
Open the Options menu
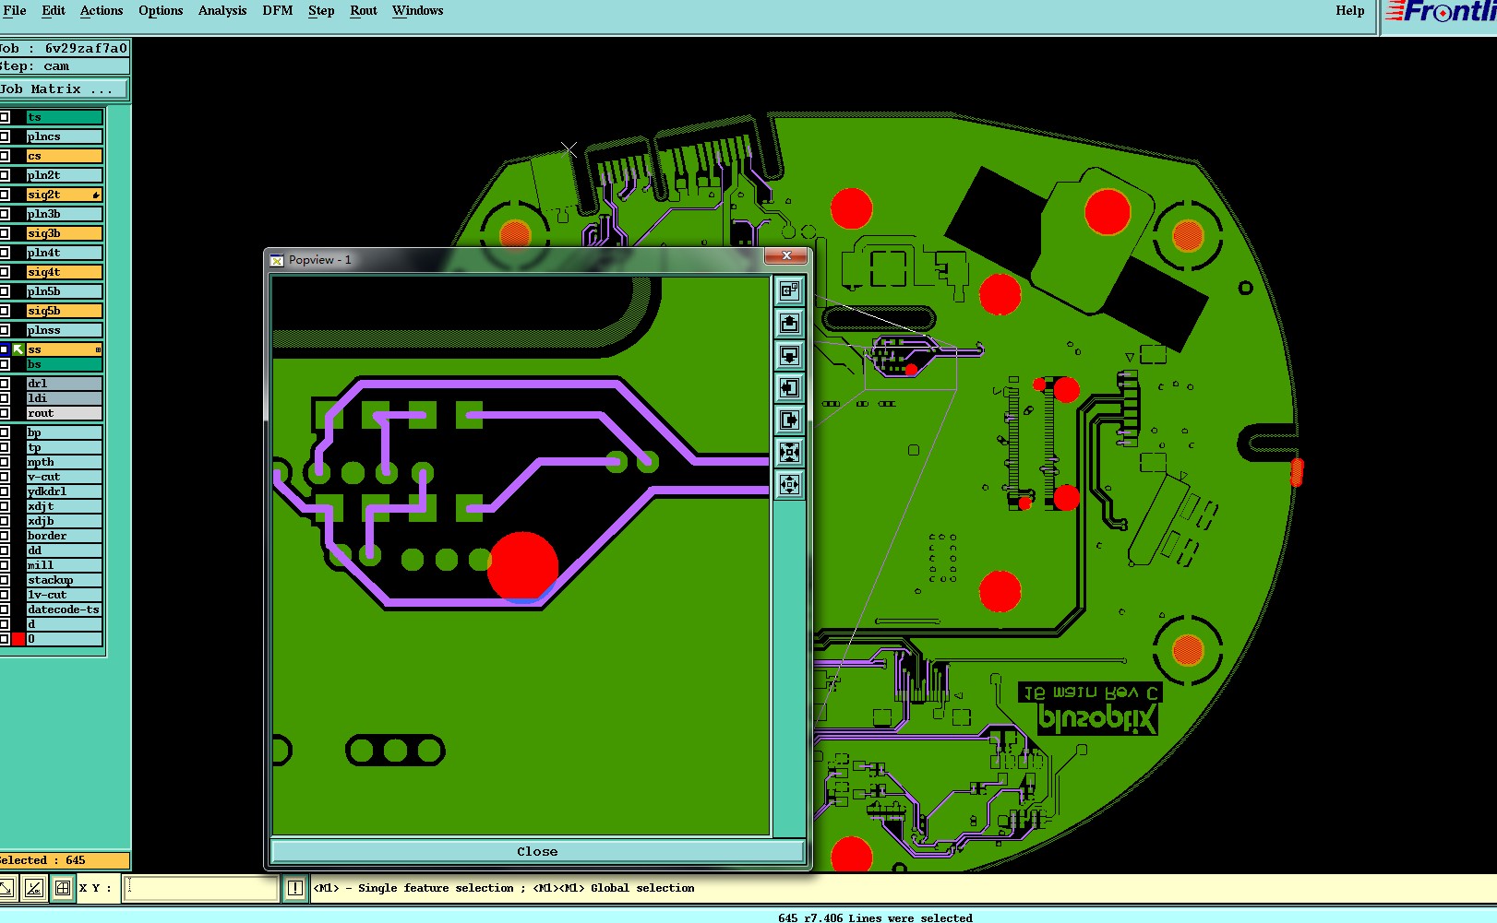click(161, 11)
